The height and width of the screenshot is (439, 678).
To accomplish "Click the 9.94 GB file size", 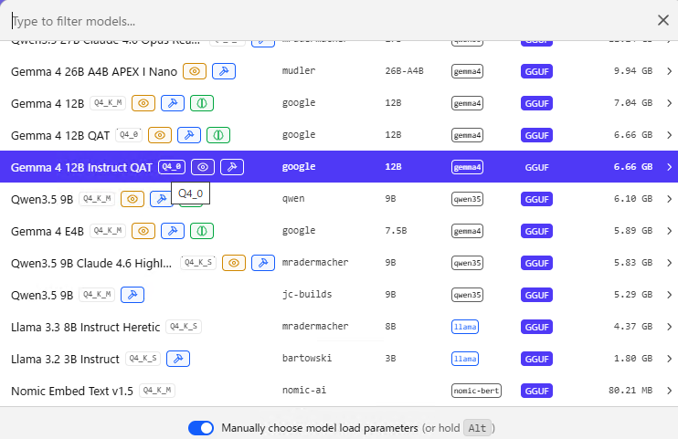I will (633, 71).
